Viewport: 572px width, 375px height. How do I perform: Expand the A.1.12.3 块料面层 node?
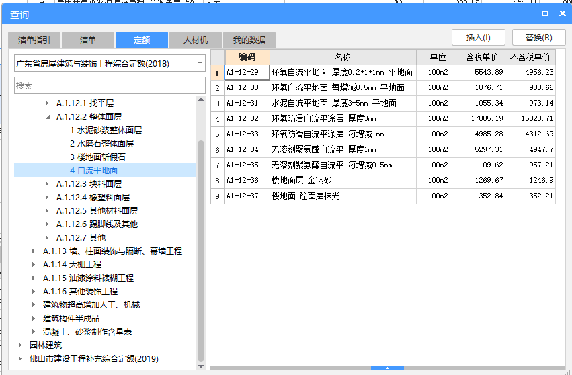click(47, 184)
